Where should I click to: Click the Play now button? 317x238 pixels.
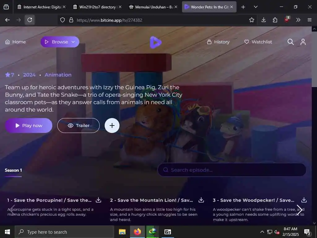point(28,126)
